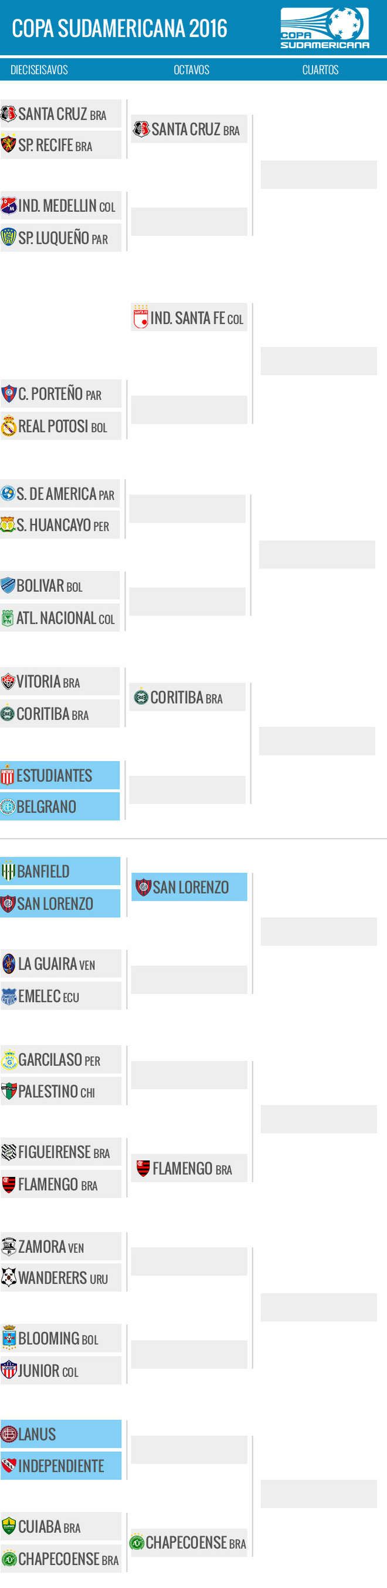Click the Ind. Medellin team crest
Image resolution: width=387 pixels, height=1588 pixels.
tap(9, 206)
